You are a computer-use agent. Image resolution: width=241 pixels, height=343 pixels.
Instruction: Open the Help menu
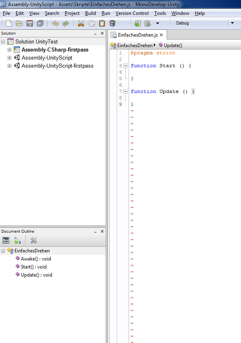[x=200, y=13]
